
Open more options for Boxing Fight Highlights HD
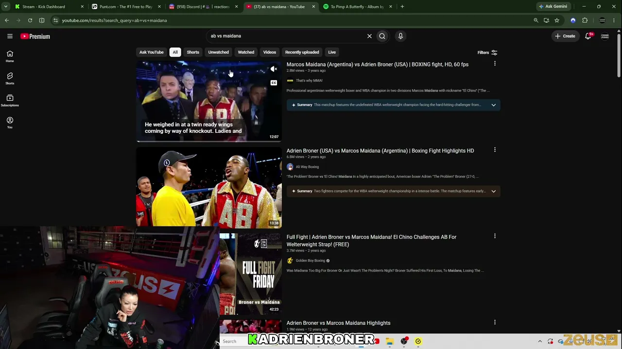pos(495,150)
